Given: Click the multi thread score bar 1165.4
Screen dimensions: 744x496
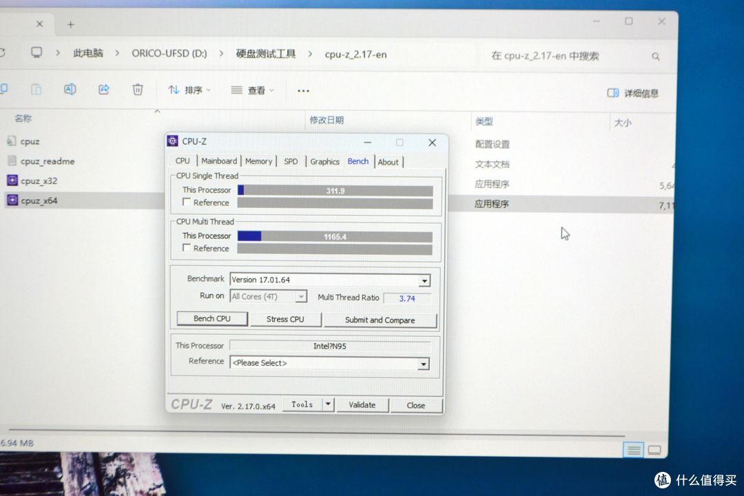Looking at the screenshot, I should 335,236.
